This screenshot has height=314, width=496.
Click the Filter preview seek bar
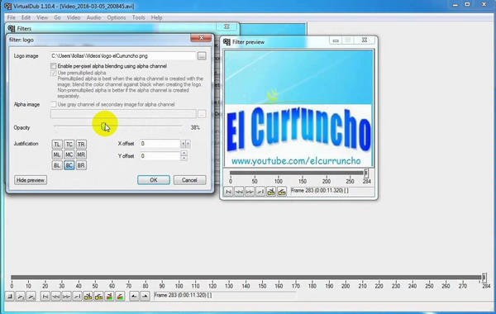(298, 173)
